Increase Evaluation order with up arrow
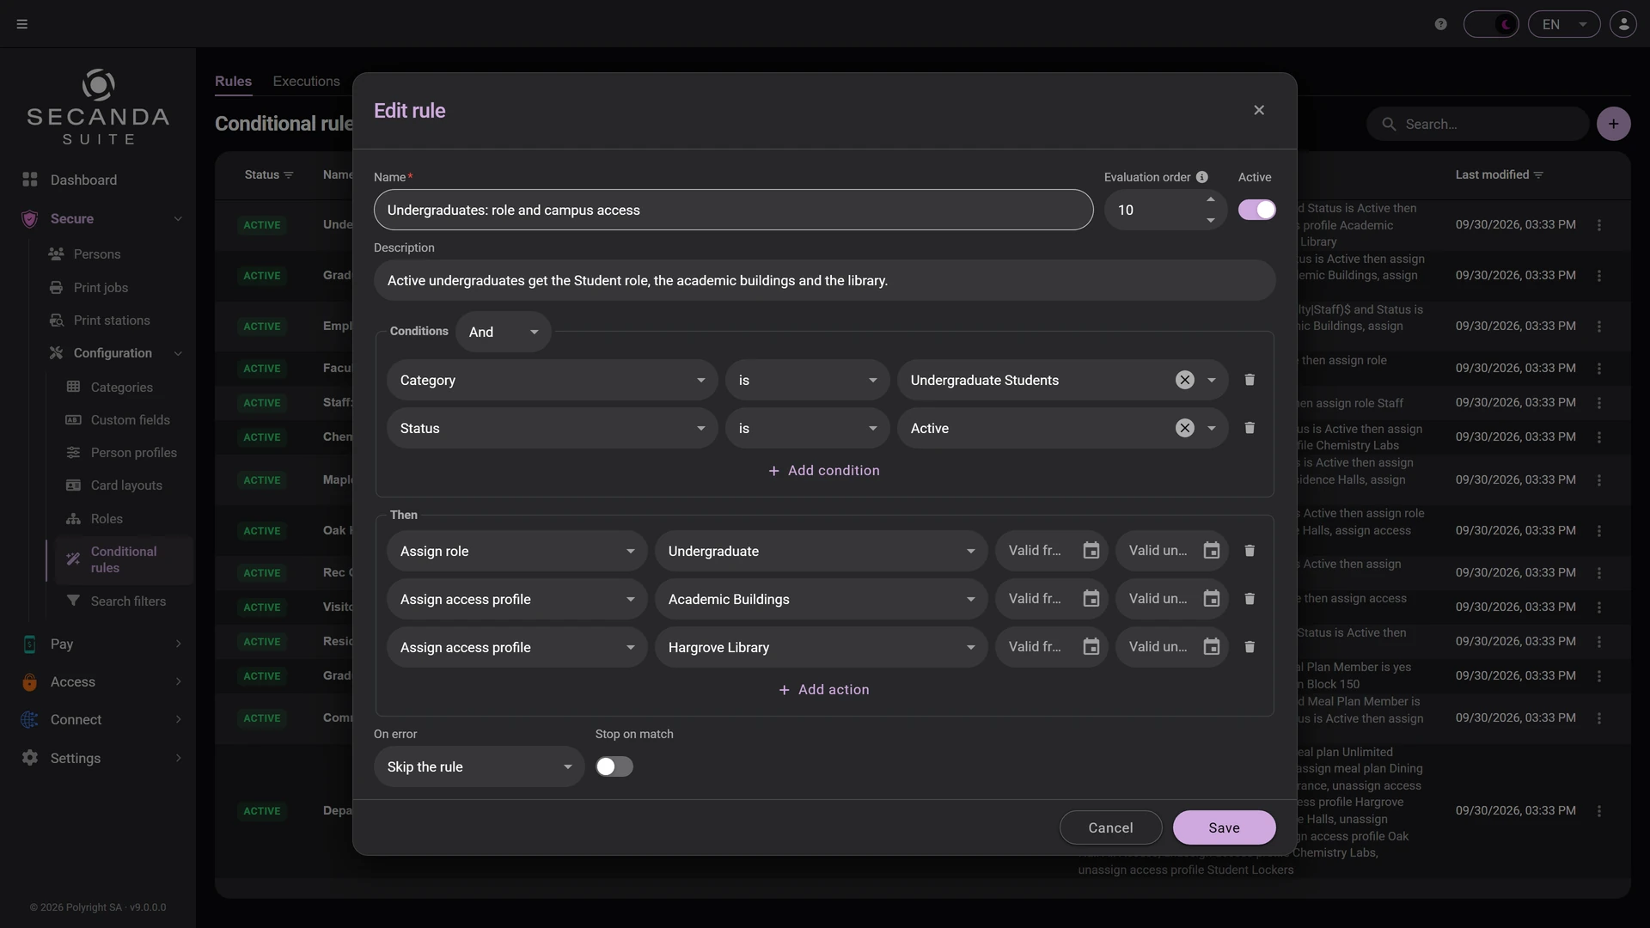Viewport: 1650px width, 928px height. coord(1210,199)
